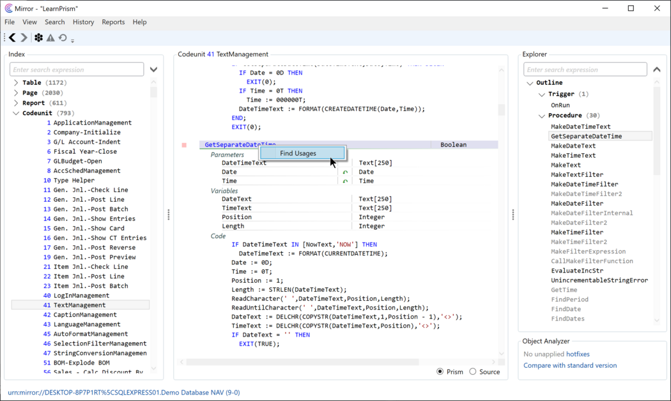
Task: Select OnRun trigger in Explorer
Action: tap(560, 105)
